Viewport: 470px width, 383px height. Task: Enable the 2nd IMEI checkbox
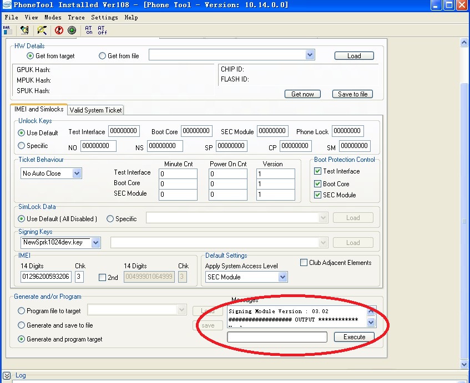point(102,277)
